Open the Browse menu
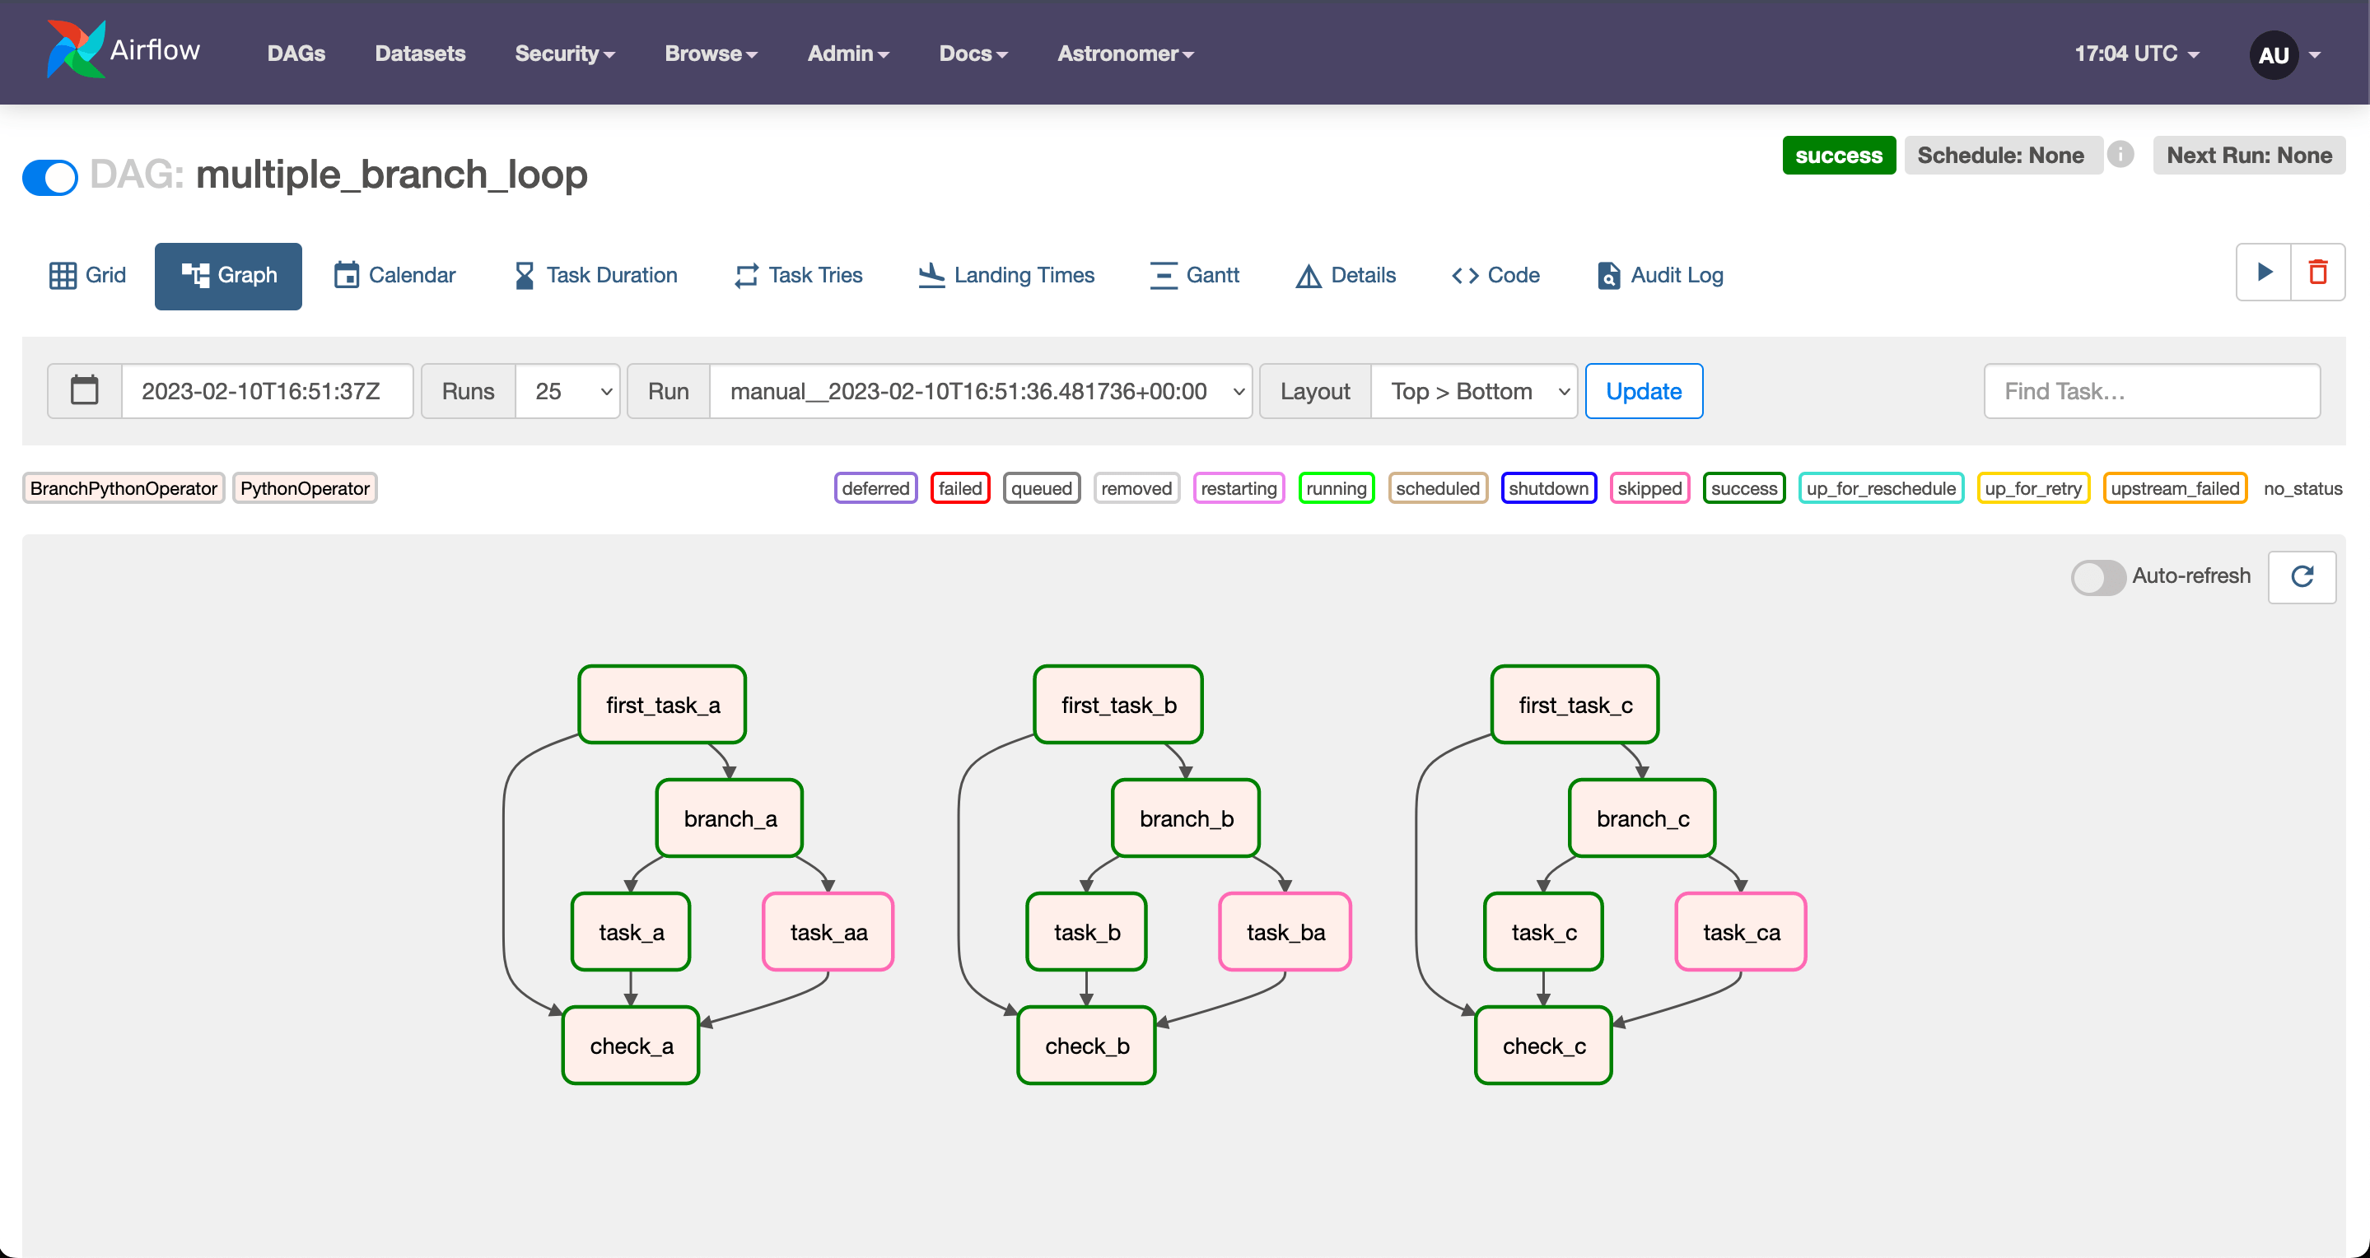Screen dimensions: 2370x1258 tap(709, 54)
